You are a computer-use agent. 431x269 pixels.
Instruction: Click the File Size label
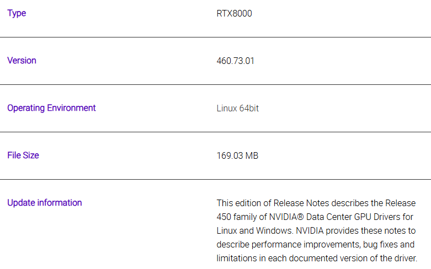tap(23, 155)
